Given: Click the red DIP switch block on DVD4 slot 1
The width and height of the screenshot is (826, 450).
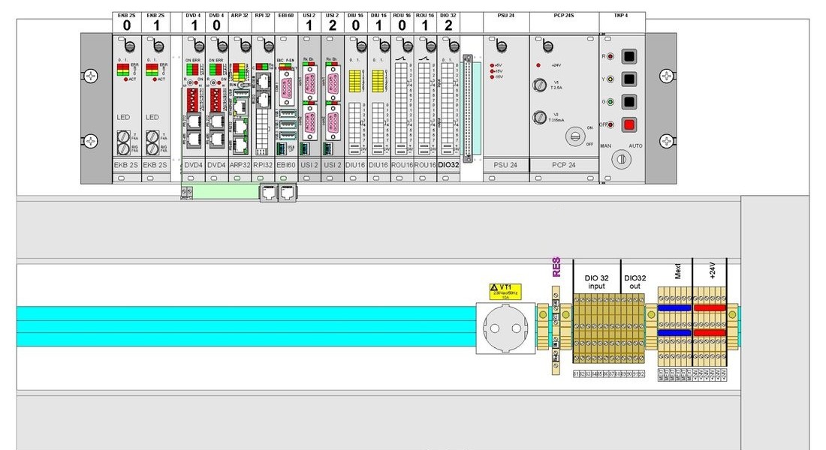Looking at the screenshot, I should pos(193,100).
